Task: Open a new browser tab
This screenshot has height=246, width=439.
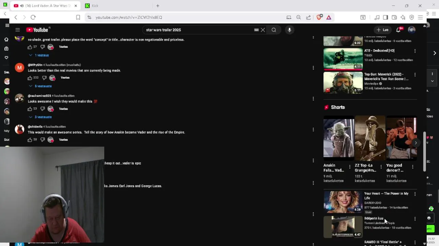Action: tap(158, 6)
